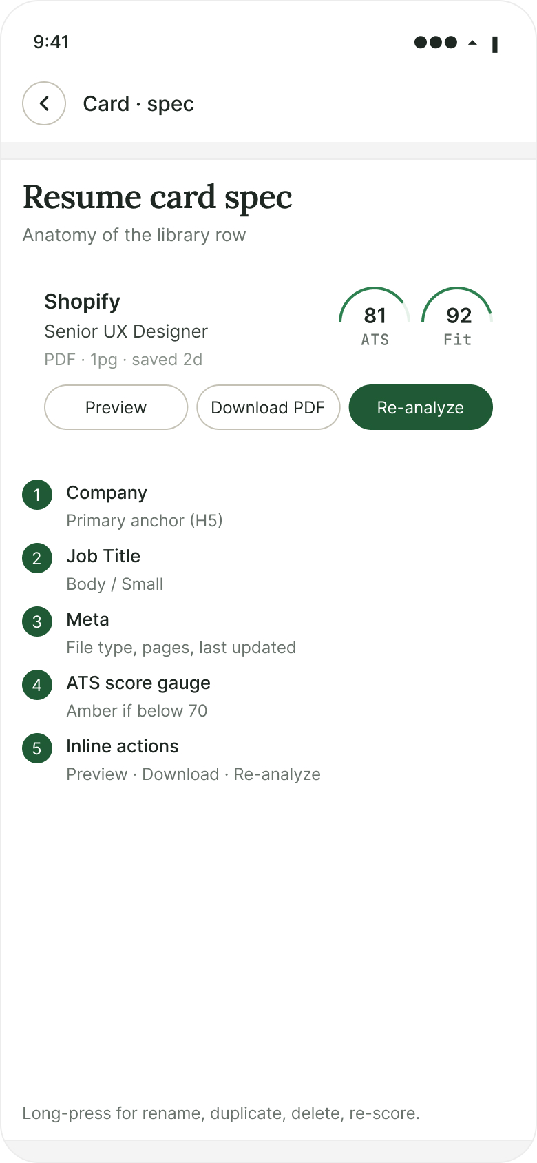Open the Preview button
537x1163 pixels.
coord(116,407)
